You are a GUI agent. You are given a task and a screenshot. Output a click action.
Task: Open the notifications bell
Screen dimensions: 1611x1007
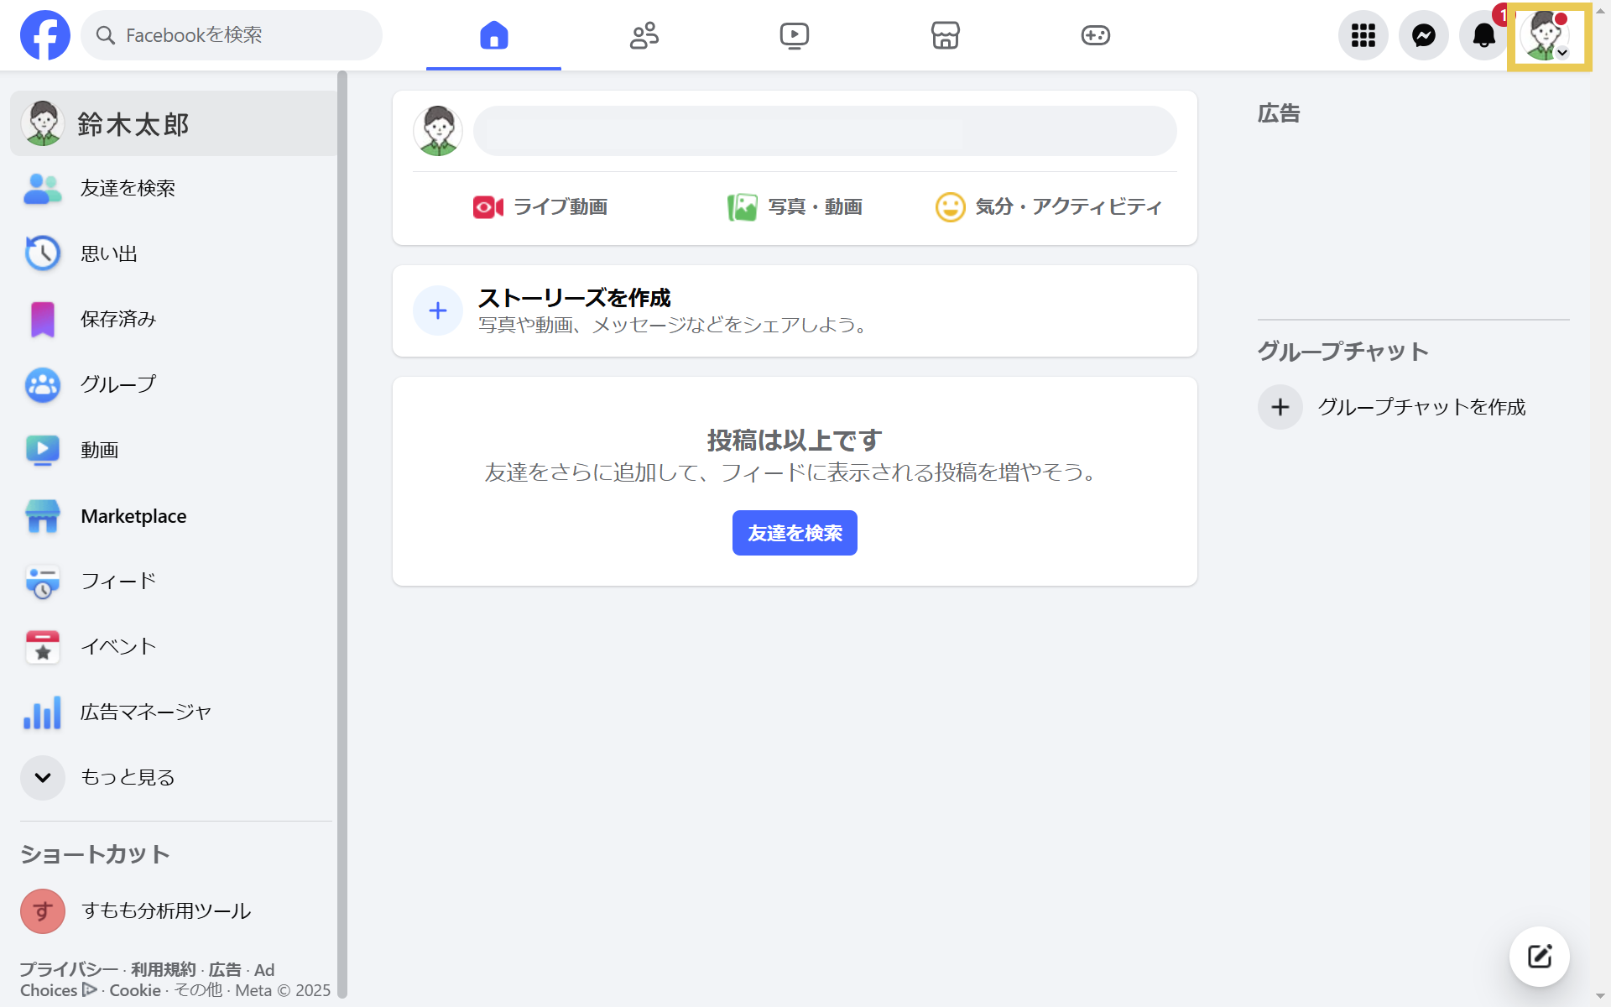1483,35
